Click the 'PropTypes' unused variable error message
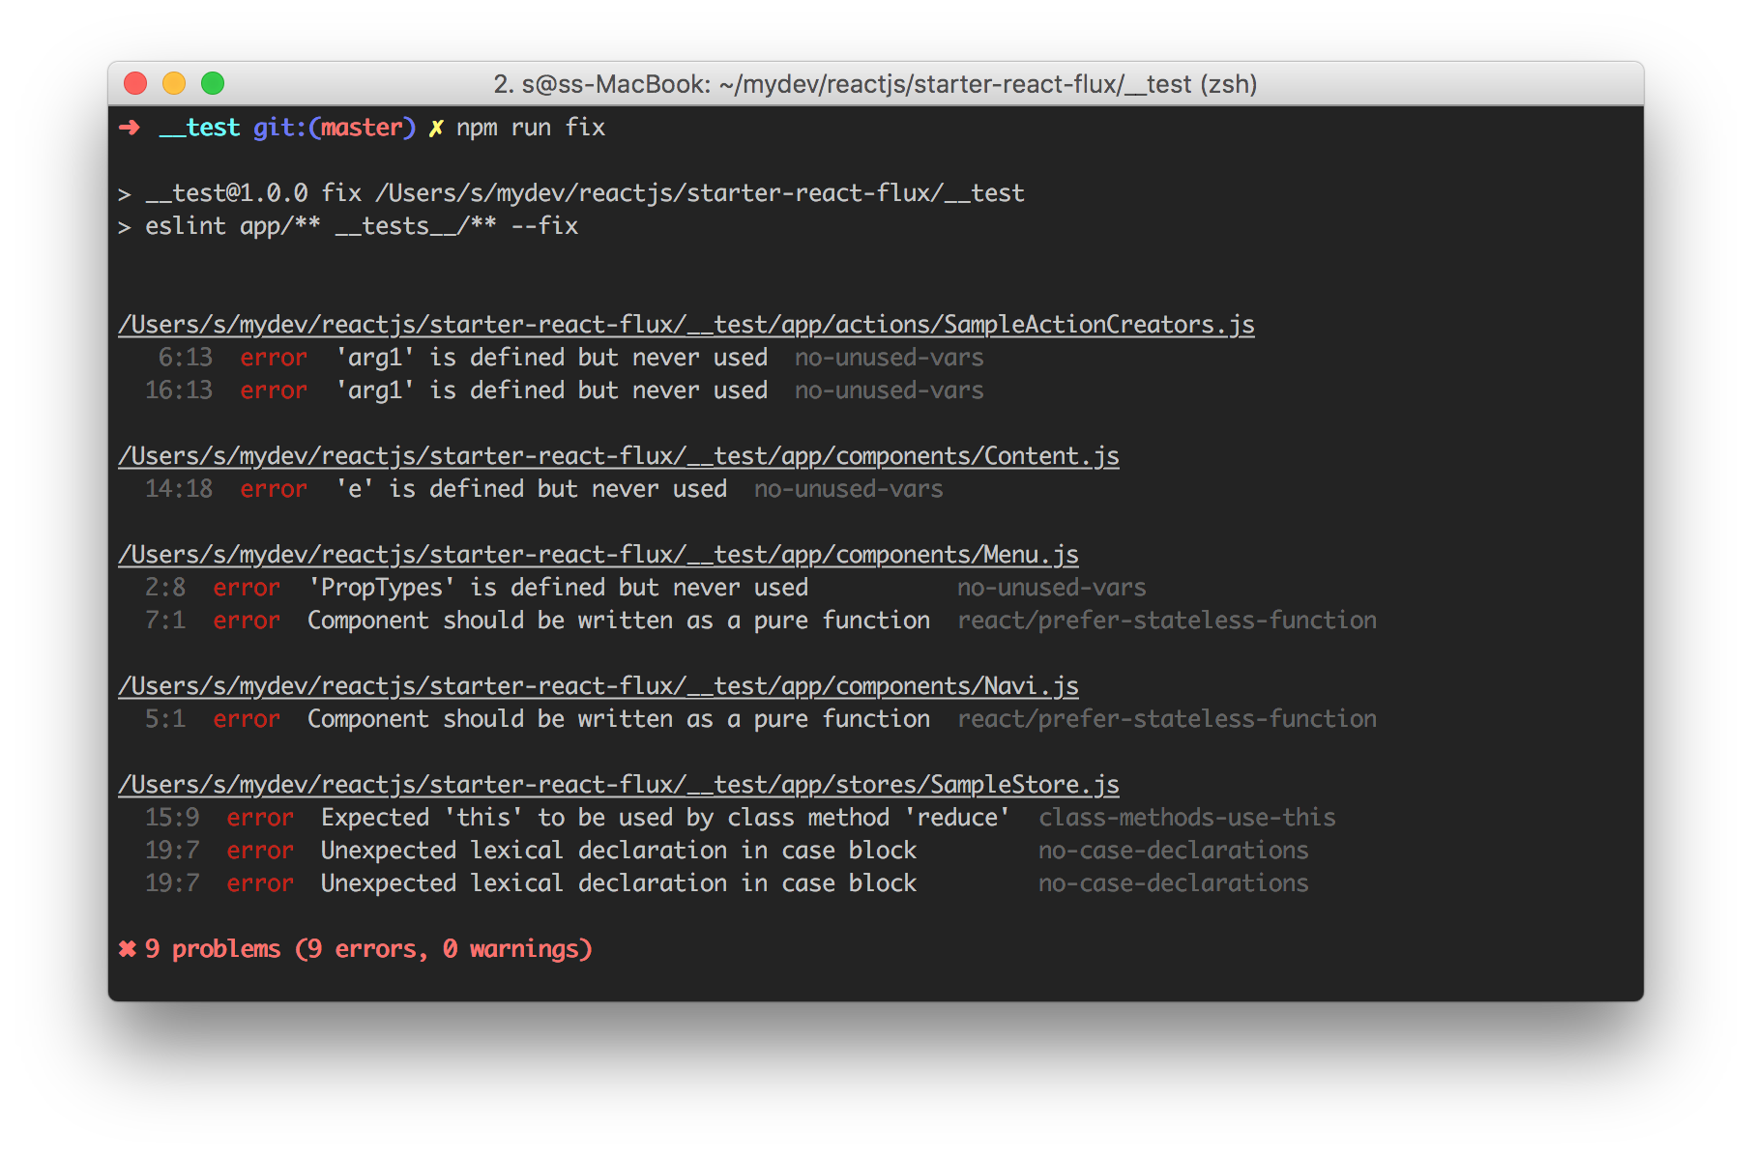Image resolution: width=1752 pixels, height=1156 pixels. tap(558, 588)
